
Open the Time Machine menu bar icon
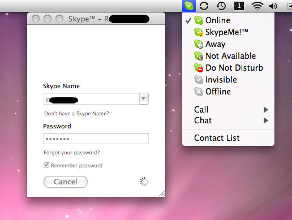click(x=221, y=6)
